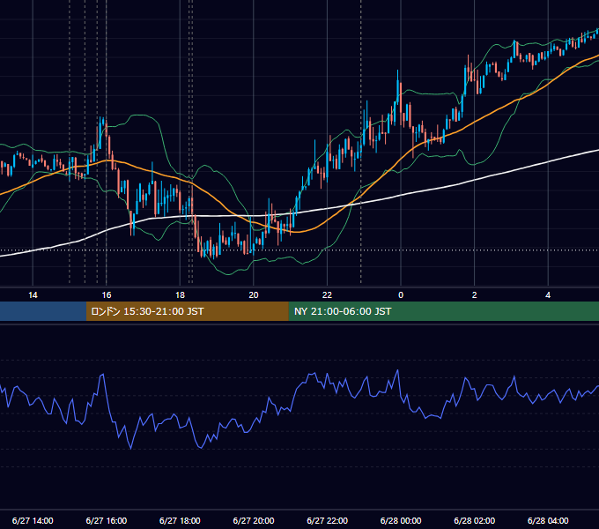
Task: Click the 6/28 00:00 date label
Action: pyautogui.click(x=401, y=520)
